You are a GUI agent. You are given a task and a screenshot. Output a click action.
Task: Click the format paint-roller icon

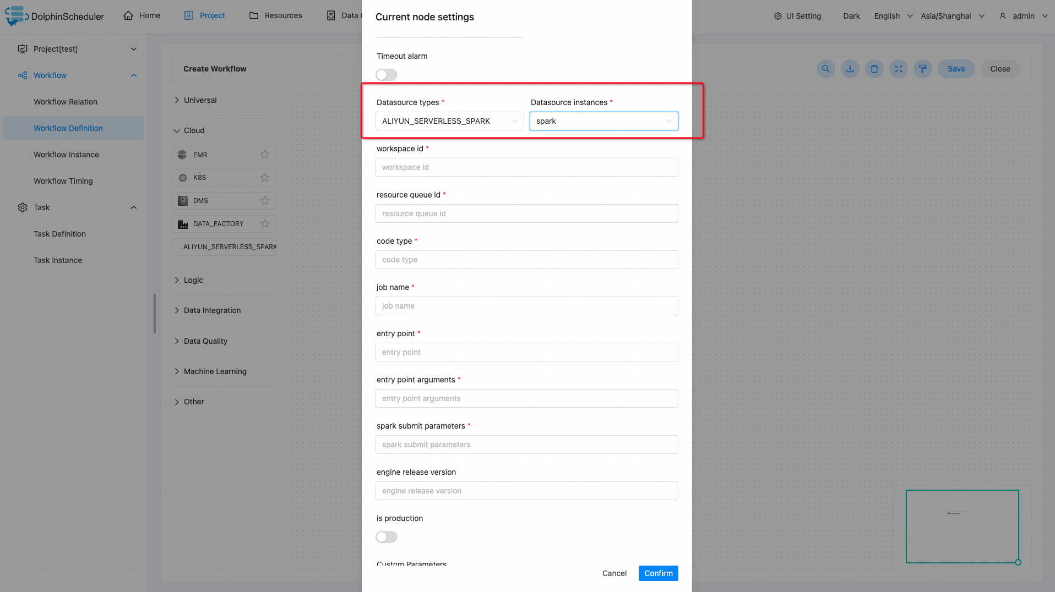point(923,69)
